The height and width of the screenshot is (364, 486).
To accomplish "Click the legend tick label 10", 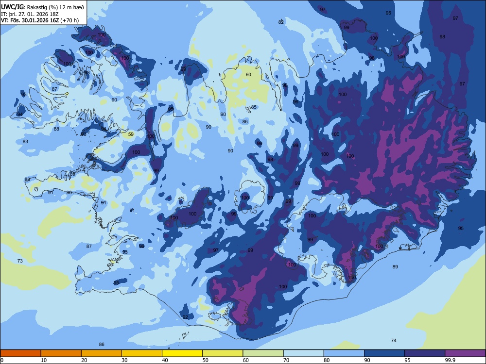I will [x=44, y=360].
